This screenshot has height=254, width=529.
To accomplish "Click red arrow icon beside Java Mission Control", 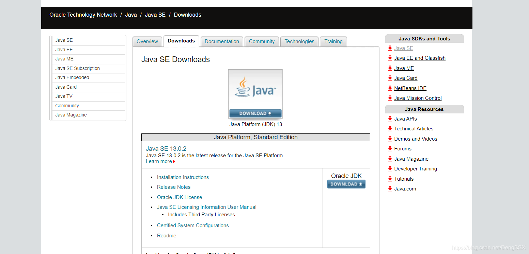I will tap(390, 98).
